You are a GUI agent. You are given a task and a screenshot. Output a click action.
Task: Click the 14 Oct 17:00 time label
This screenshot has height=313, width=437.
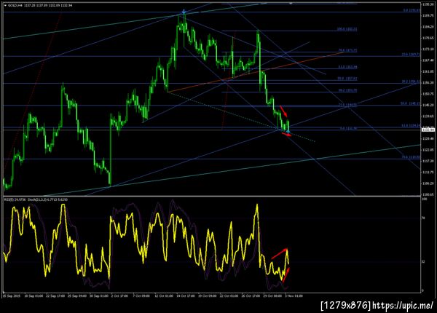(185, 296)
